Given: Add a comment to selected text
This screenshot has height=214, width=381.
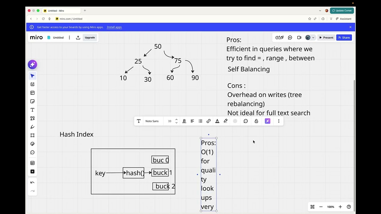Looking at the screenshot, I should click(246, 121).
